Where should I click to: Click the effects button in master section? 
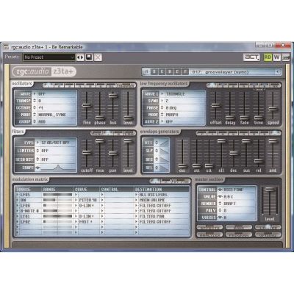coord(209,228)
